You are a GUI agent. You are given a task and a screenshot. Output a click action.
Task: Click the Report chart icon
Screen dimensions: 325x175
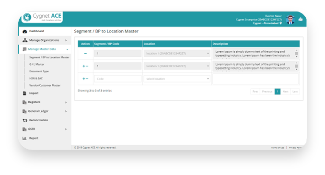click(24, 138)
